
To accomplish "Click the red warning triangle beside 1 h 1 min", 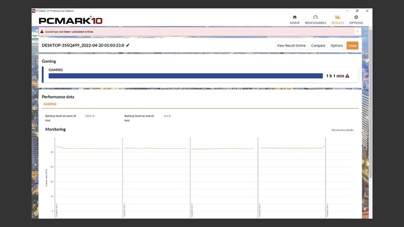I will coord(347,76).
